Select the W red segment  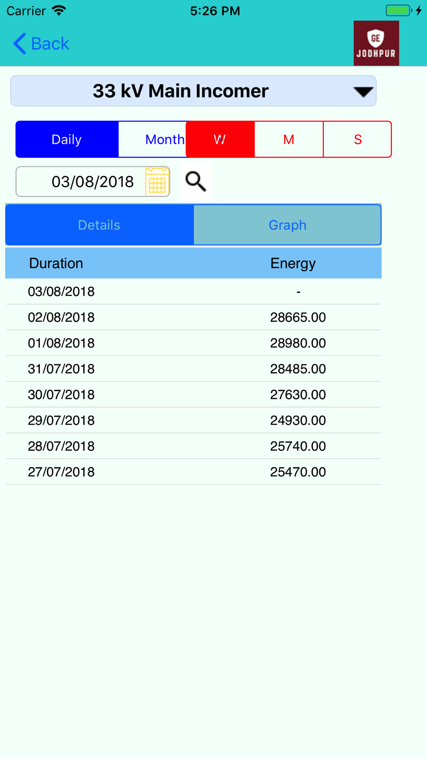pyautogui.click(x=220, y=139)
